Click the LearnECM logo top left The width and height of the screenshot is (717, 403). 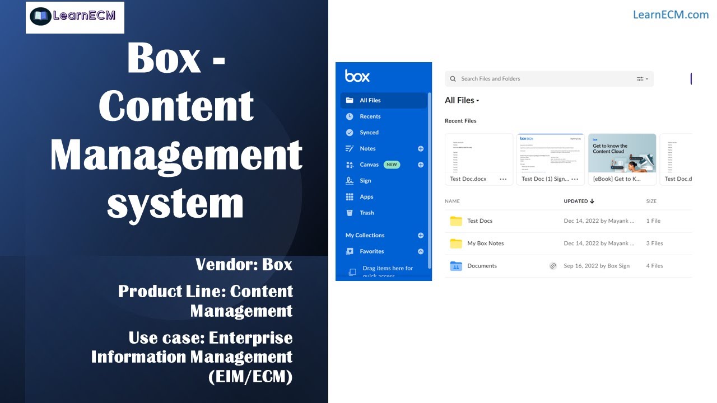point(75,17)
